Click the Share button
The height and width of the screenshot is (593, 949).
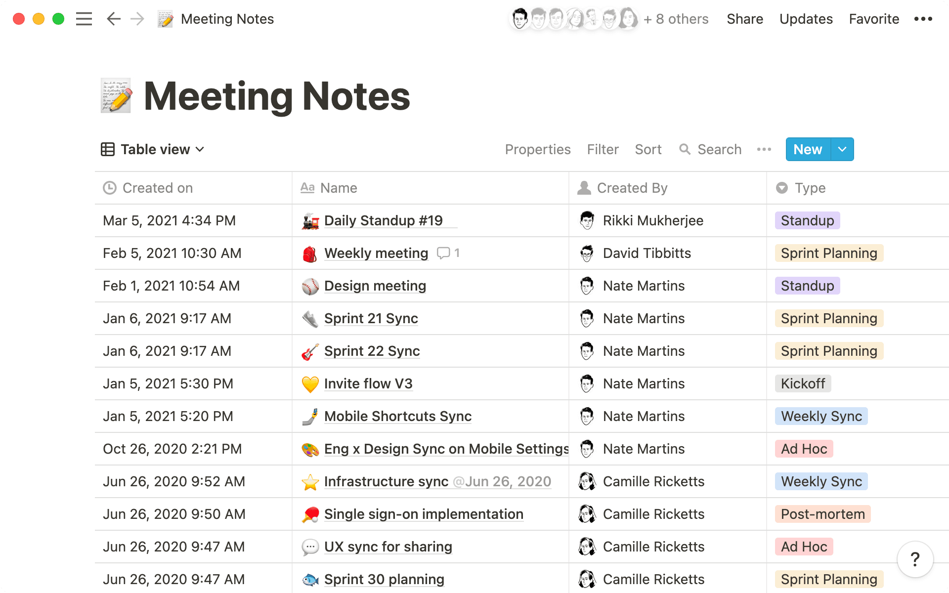(x=744, y=19)
